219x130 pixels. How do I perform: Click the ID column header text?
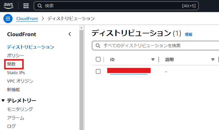click(x=112, y=60)
